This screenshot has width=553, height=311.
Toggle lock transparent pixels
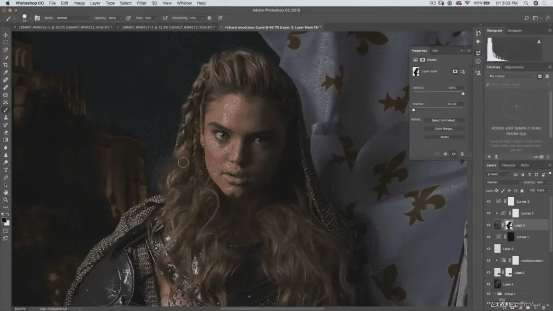[x=497, y=190]
